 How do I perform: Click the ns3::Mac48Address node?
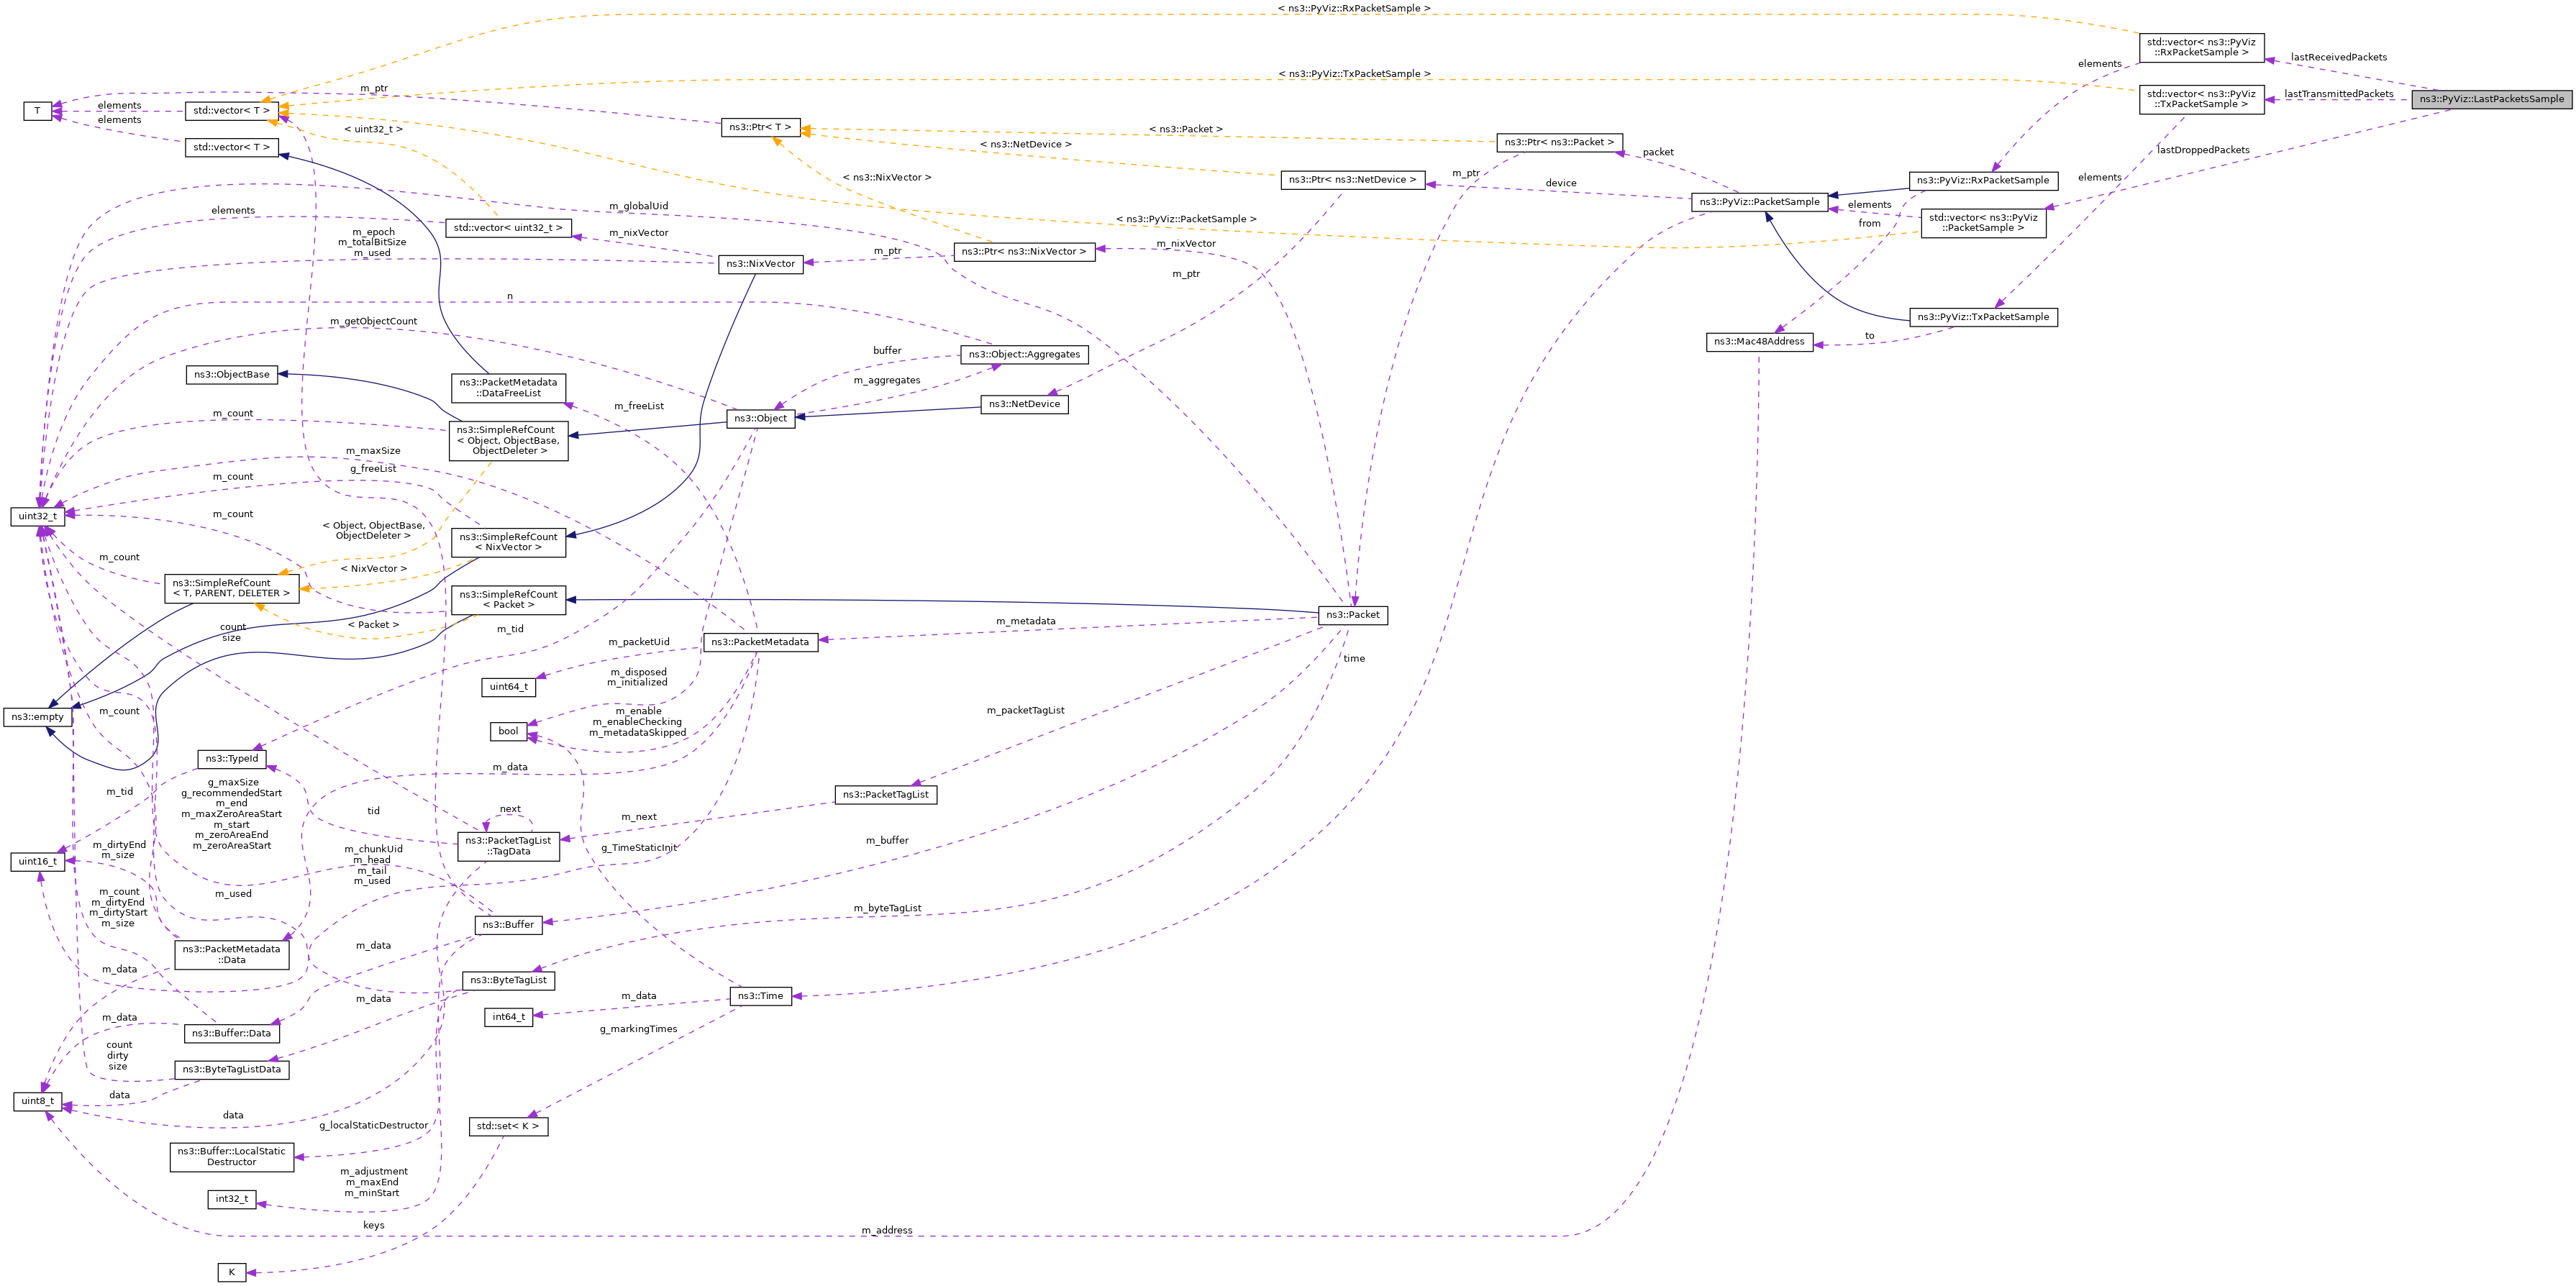tap(1759, 342)
